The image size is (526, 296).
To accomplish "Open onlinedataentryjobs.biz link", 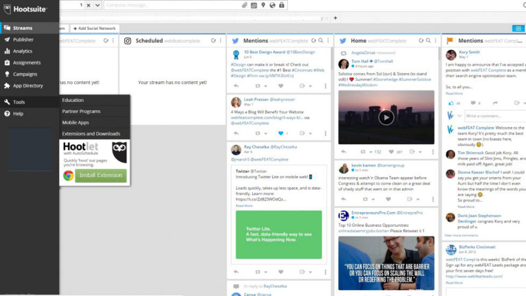I will tap(364, 231).
